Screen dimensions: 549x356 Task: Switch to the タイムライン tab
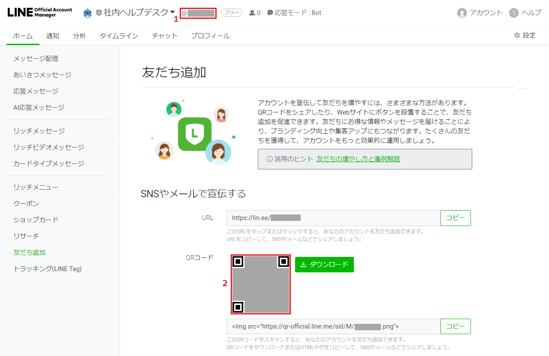(x=119, y=36)
